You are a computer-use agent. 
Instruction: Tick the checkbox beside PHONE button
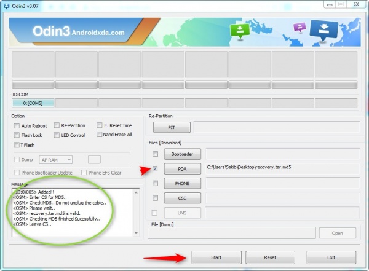click(x=155, y=183)
